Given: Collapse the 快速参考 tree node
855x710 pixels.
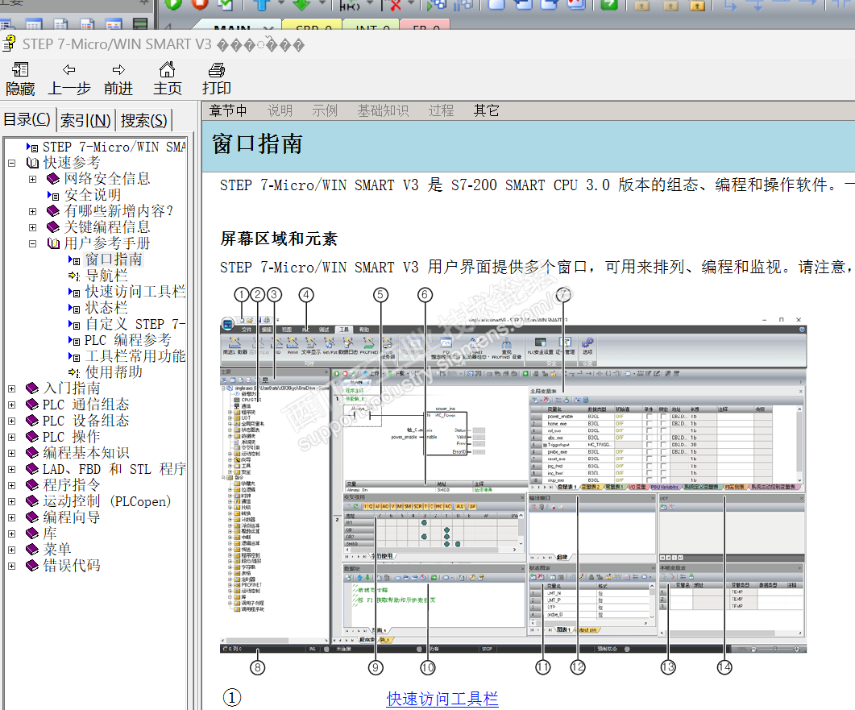Looking at the screenshot, I should click(x=11, y=163).
